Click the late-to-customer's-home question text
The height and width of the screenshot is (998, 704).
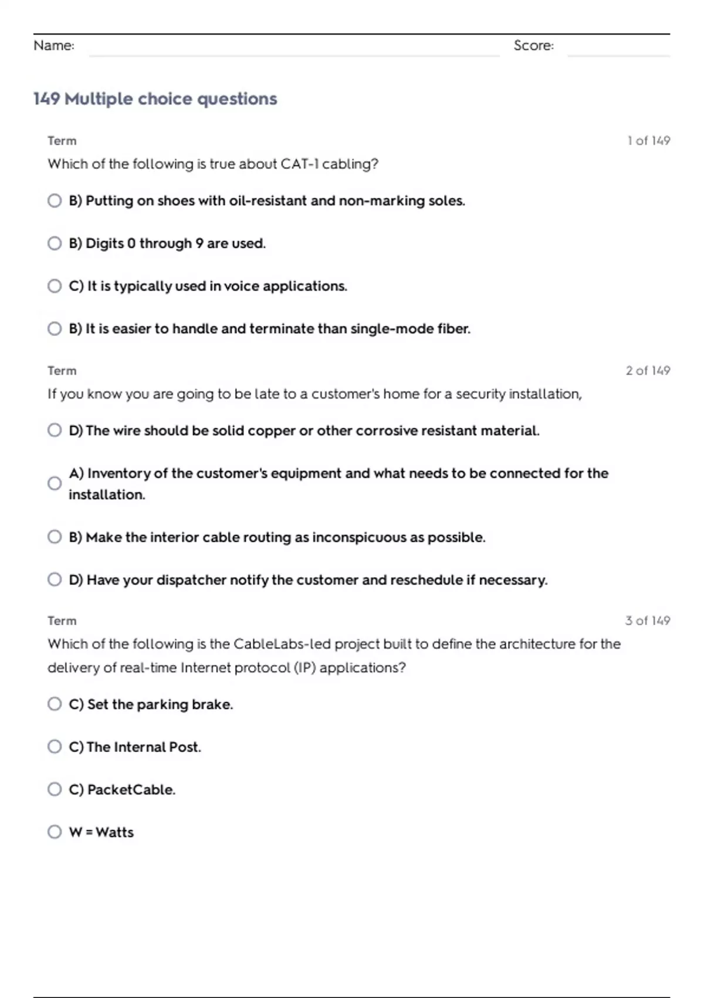click(314, 394)
